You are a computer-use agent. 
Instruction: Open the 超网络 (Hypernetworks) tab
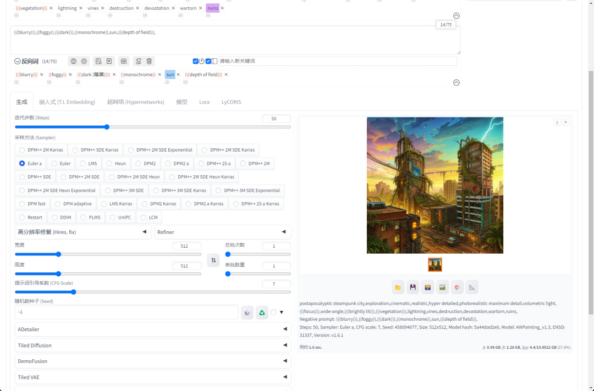[136, 102]
